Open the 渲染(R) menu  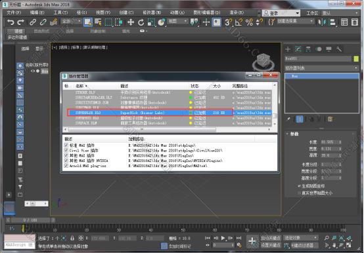point(237,12)
